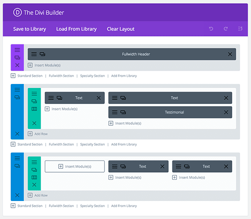Screen dimensions: 251x219
Task: Clone the three-column green row
Action: coord(34,170)
